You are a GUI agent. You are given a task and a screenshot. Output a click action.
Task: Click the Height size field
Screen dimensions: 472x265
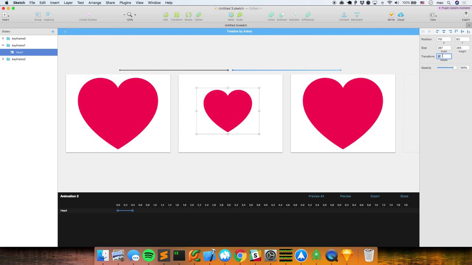click(462, 48)
